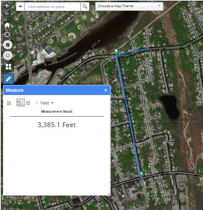Click the Measure panel resize handle

click(x=109, y=194)
